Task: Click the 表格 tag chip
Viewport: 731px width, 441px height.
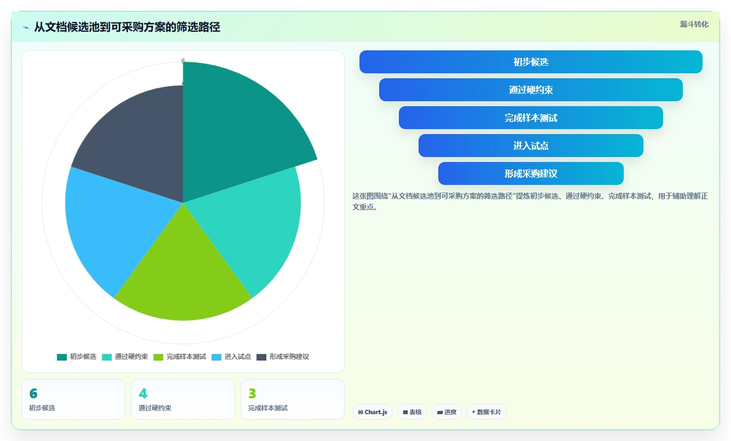Action: click(412, 412)
